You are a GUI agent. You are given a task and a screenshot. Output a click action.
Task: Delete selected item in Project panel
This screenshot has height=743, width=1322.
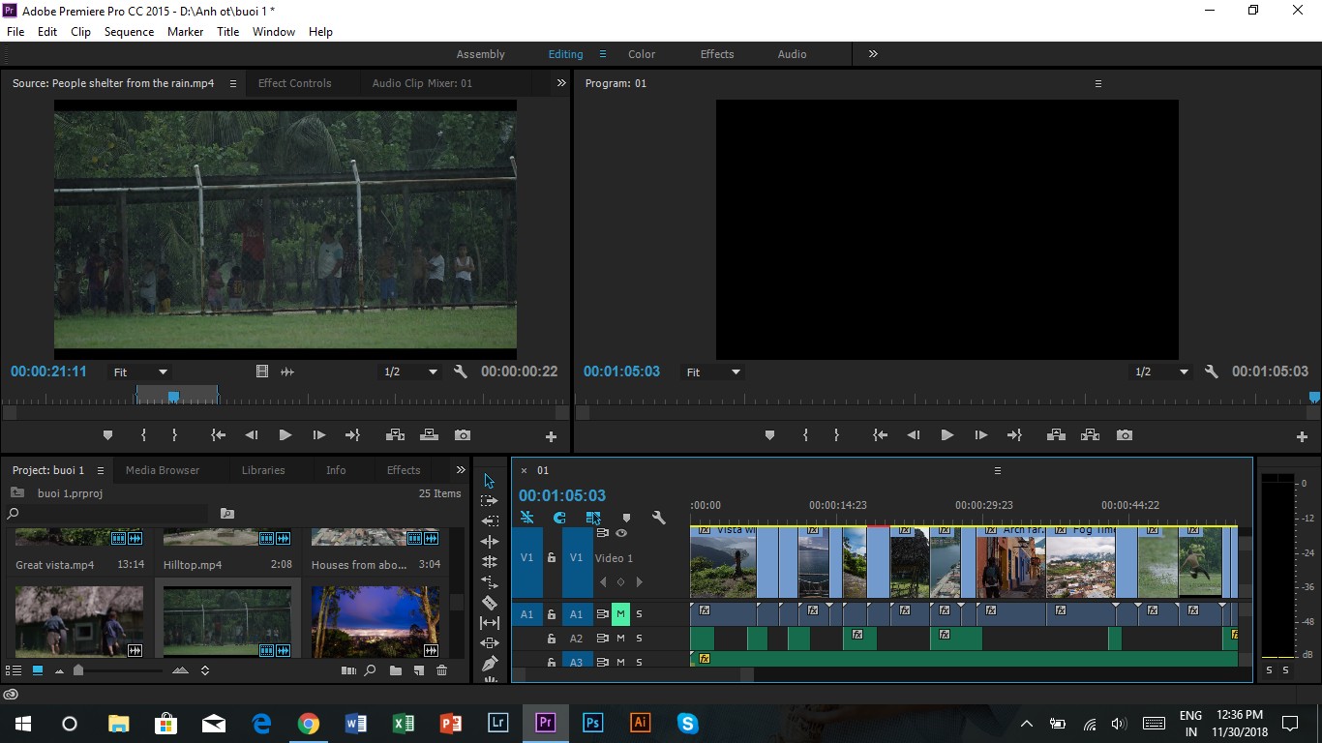(x=442, y=670)
